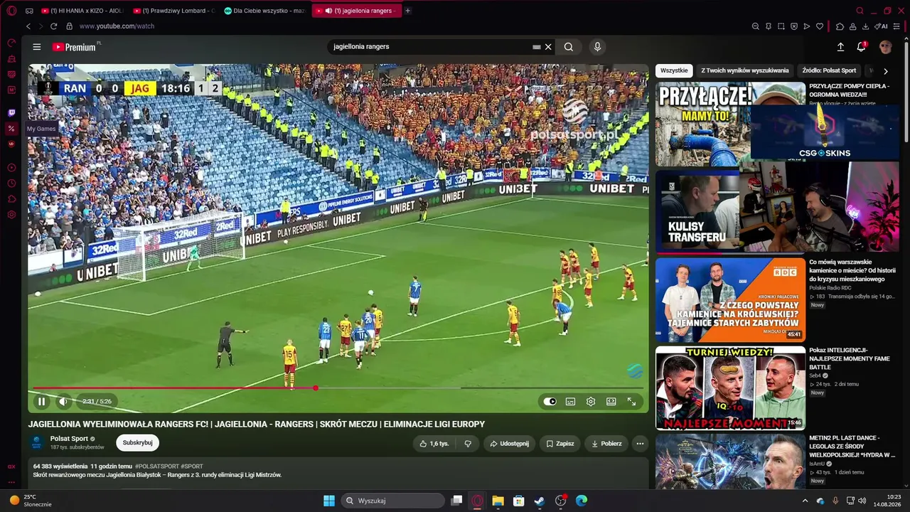Viewport: 910px width, 512px height.
Task: Open the video player settings gear
Action: tap(591, 402)
